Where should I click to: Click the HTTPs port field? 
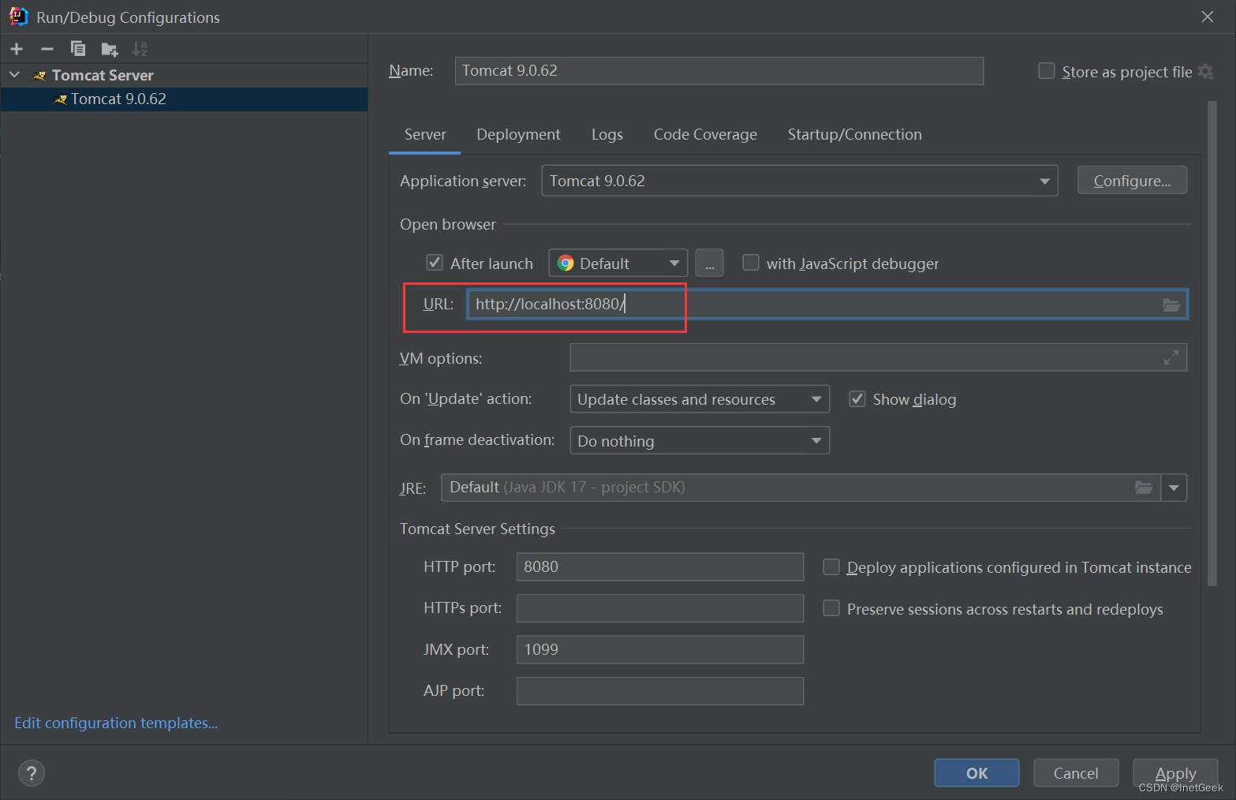pyautogui.click(x=660, y=608)
